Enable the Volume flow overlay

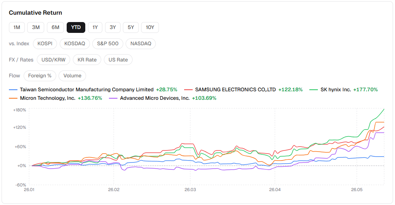coord(72,76)
